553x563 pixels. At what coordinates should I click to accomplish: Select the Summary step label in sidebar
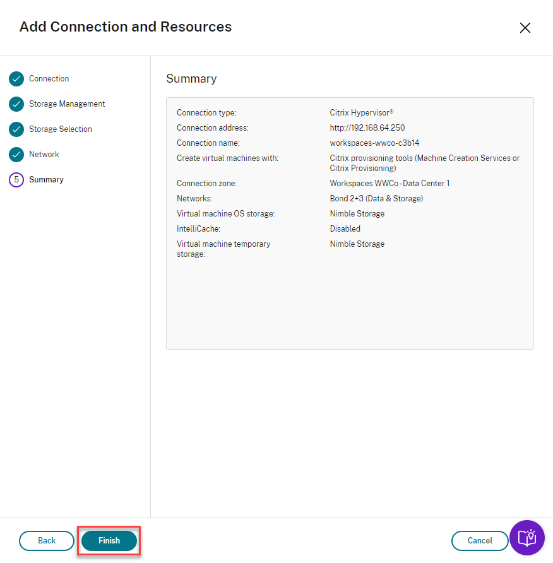tap(46, 180)
